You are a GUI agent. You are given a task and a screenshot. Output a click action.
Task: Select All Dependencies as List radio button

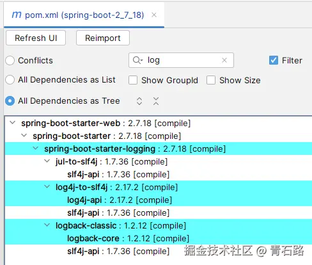[10, 80]
